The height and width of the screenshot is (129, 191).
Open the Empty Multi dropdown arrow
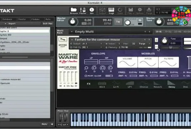click(x=72, y=32)
